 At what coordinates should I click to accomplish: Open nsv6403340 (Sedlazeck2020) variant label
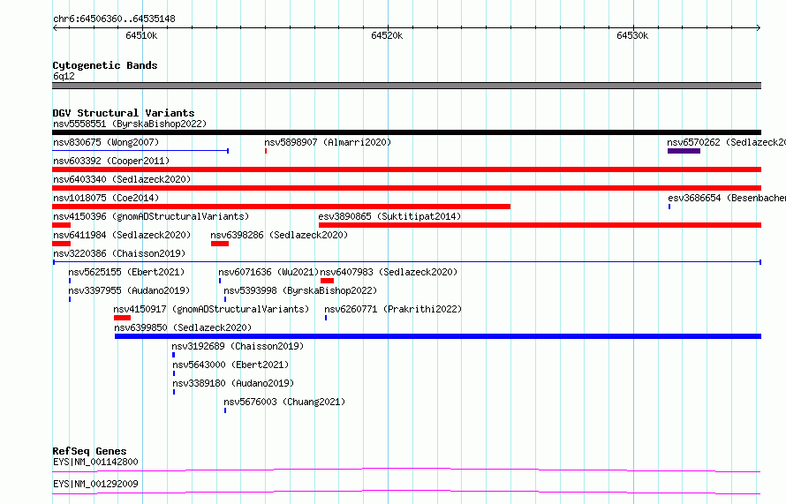[x=122, y=179]
